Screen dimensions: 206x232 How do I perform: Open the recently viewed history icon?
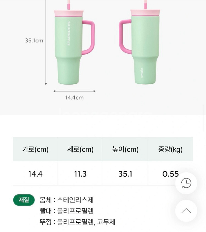(x=186, y=183)
